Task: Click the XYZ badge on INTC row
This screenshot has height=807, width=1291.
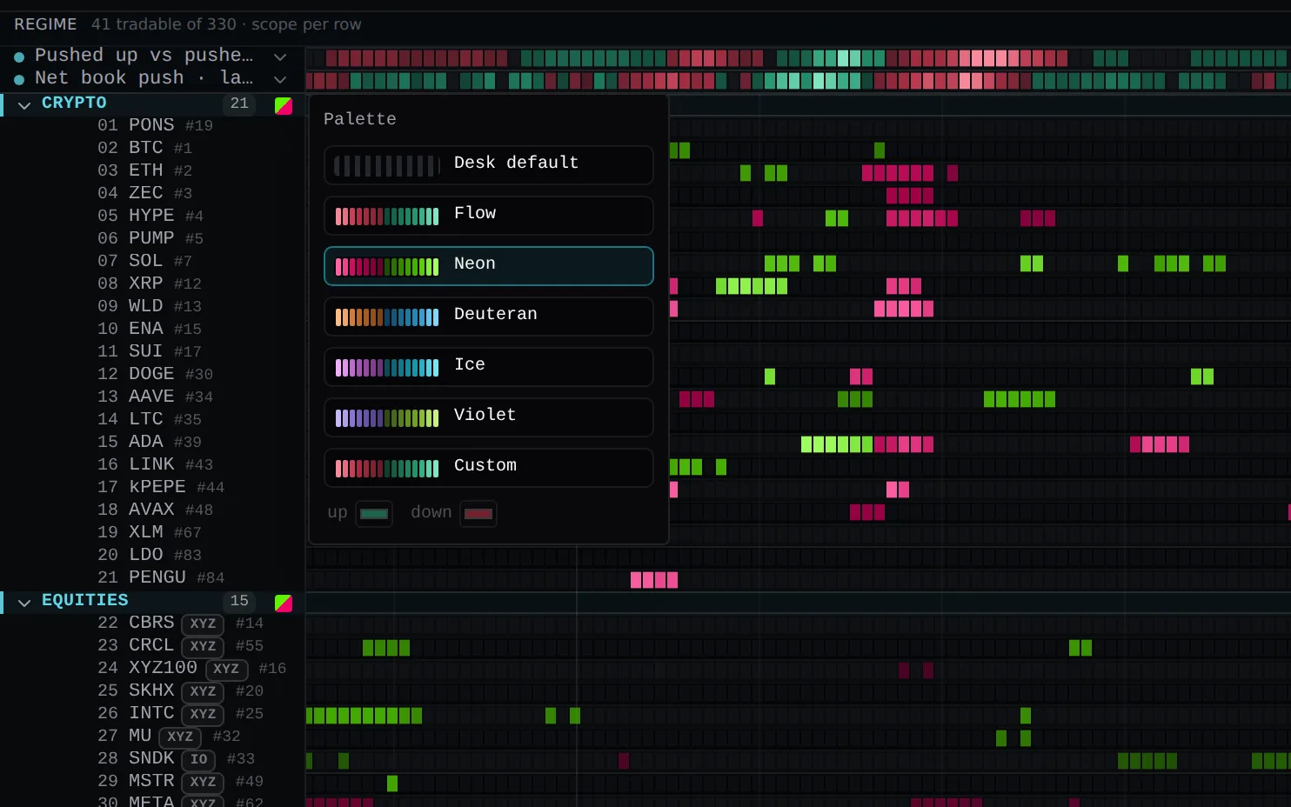Action: (203, 714)
